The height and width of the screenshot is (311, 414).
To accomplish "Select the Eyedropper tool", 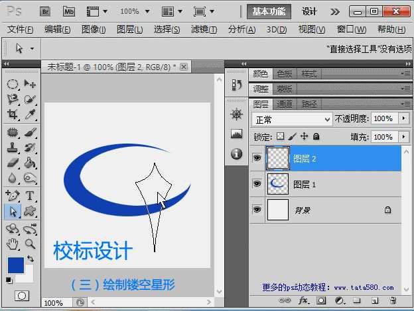I will coord(30,114).
